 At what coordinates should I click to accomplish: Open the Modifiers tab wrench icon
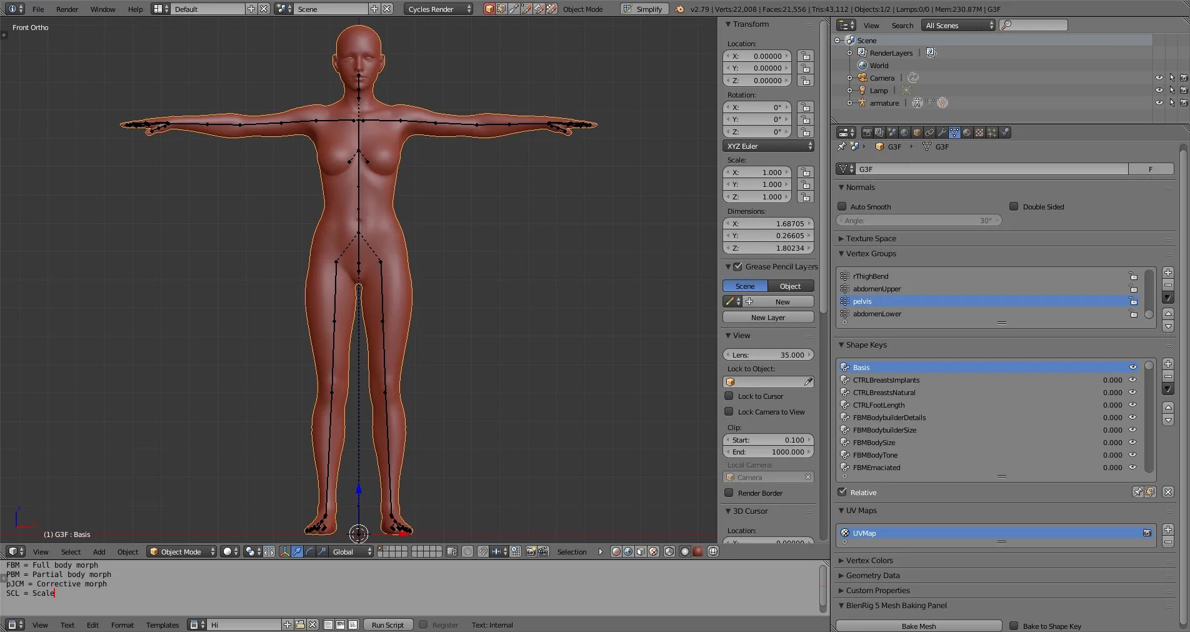(x=942, y=133)
